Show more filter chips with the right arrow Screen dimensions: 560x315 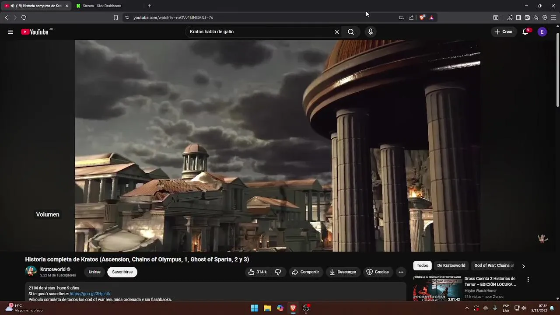click(523, 266)
